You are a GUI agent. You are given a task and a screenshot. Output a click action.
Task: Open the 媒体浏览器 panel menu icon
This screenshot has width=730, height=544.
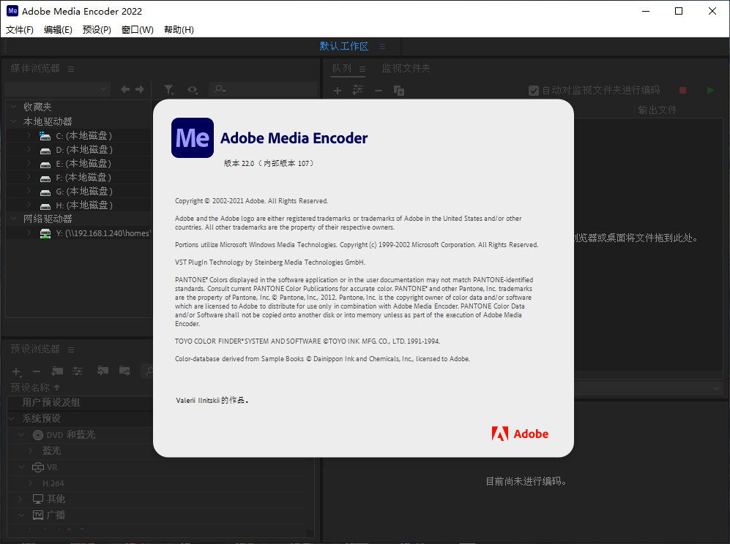click(x=71, y=69)
